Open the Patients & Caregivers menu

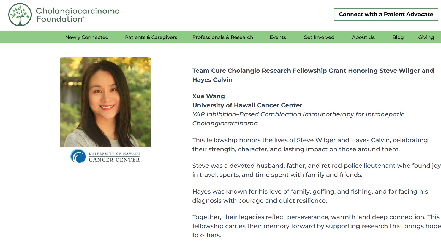[x=151, y=37]
